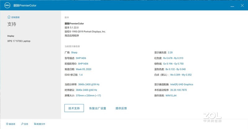Select blue value Bx 0.132 - By 0.040
This screenshot has height=129, width=248.
(x=175, y=69)
